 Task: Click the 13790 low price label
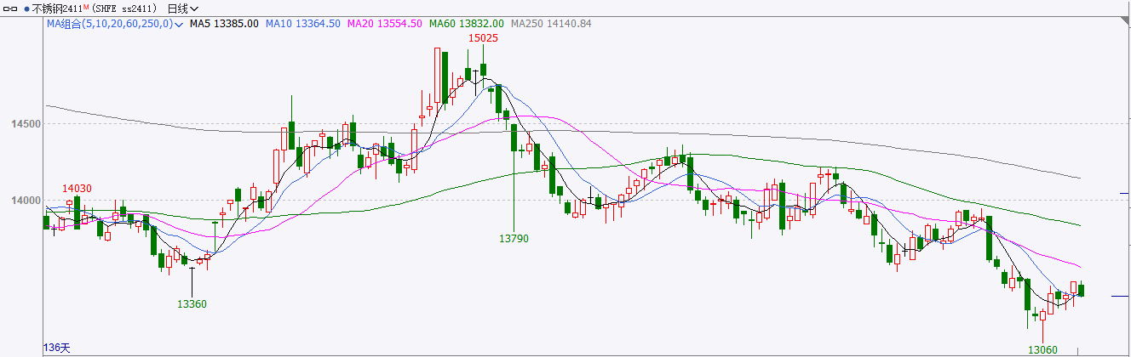pos(514,239)
